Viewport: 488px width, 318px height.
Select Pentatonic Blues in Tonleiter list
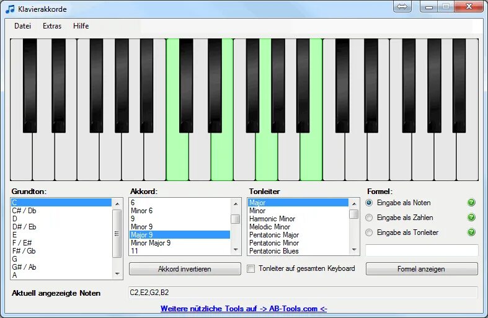pyautogui.click(x=298, y=251)
